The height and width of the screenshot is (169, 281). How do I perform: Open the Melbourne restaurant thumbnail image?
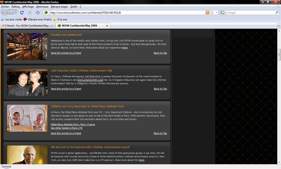[x=27, y=46]
